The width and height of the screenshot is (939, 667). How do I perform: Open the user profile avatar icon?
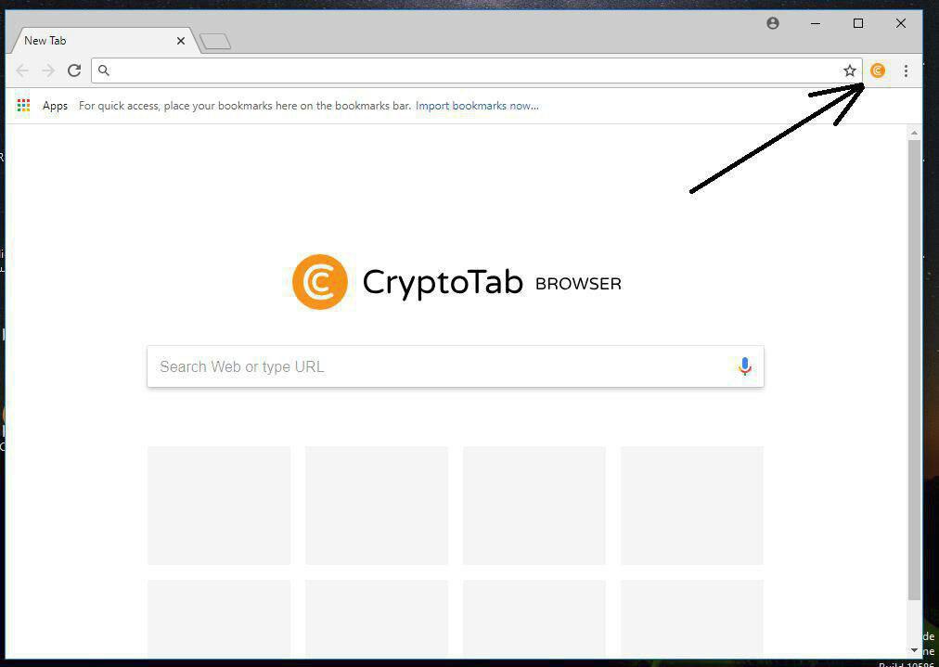pos(773,23)
